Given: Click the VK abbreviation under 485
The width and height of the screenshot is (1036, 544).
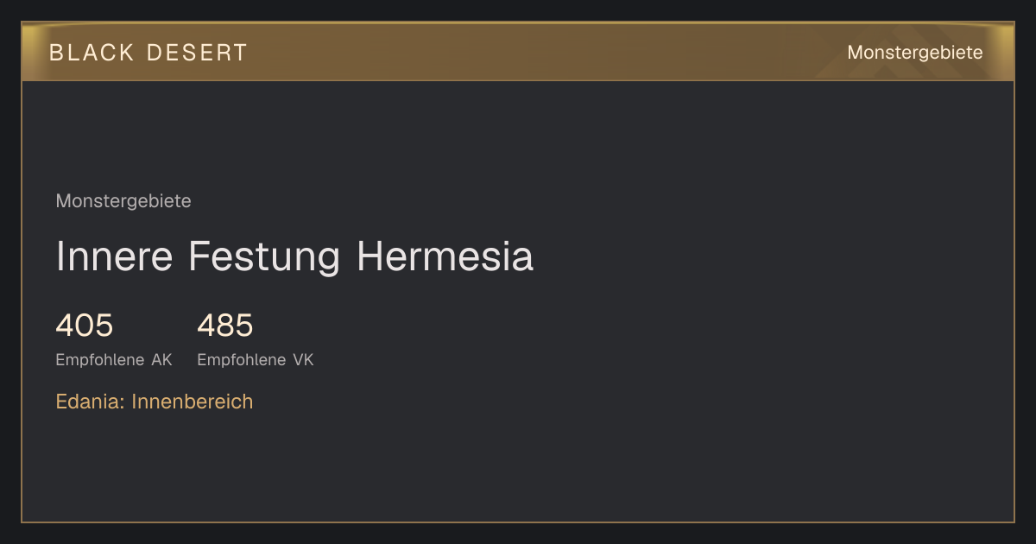Looking at the screenshot, I should 303,360.
